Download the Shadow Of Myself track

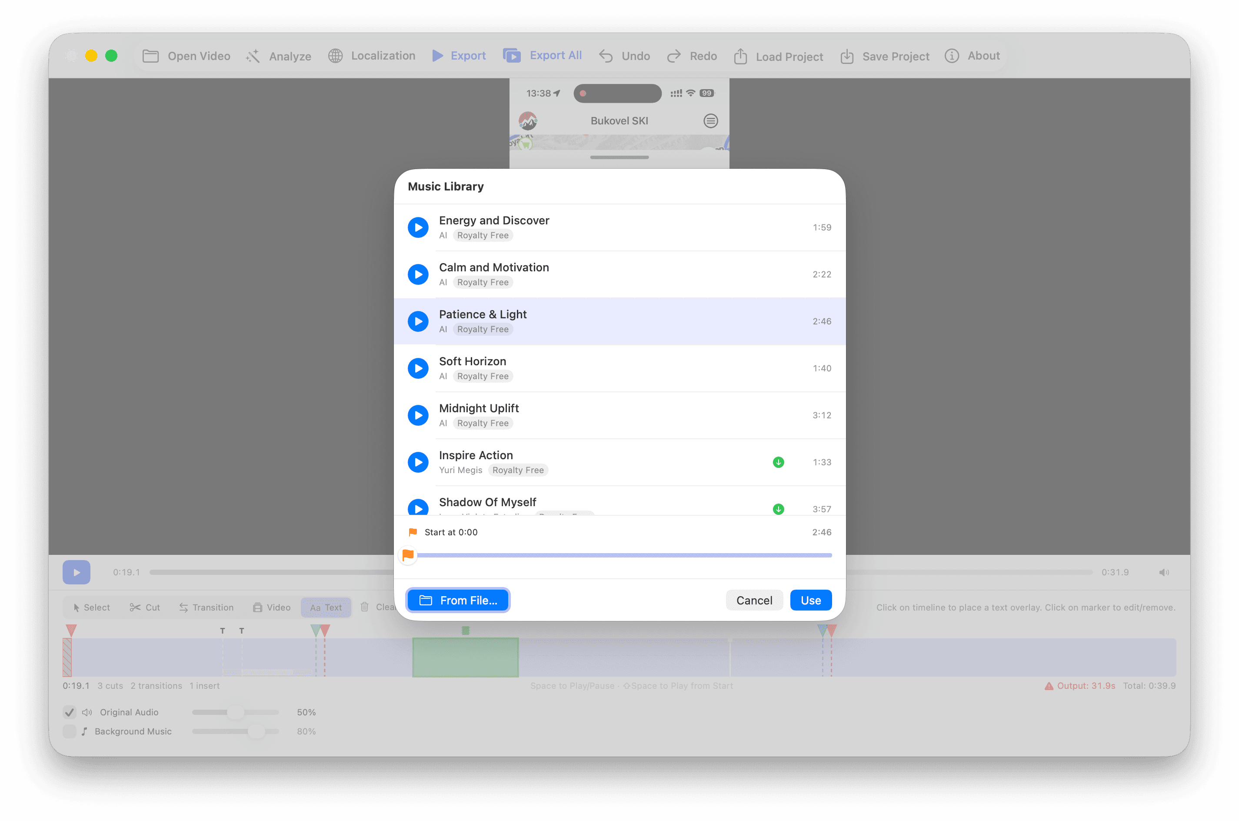[x=778, y=509]
